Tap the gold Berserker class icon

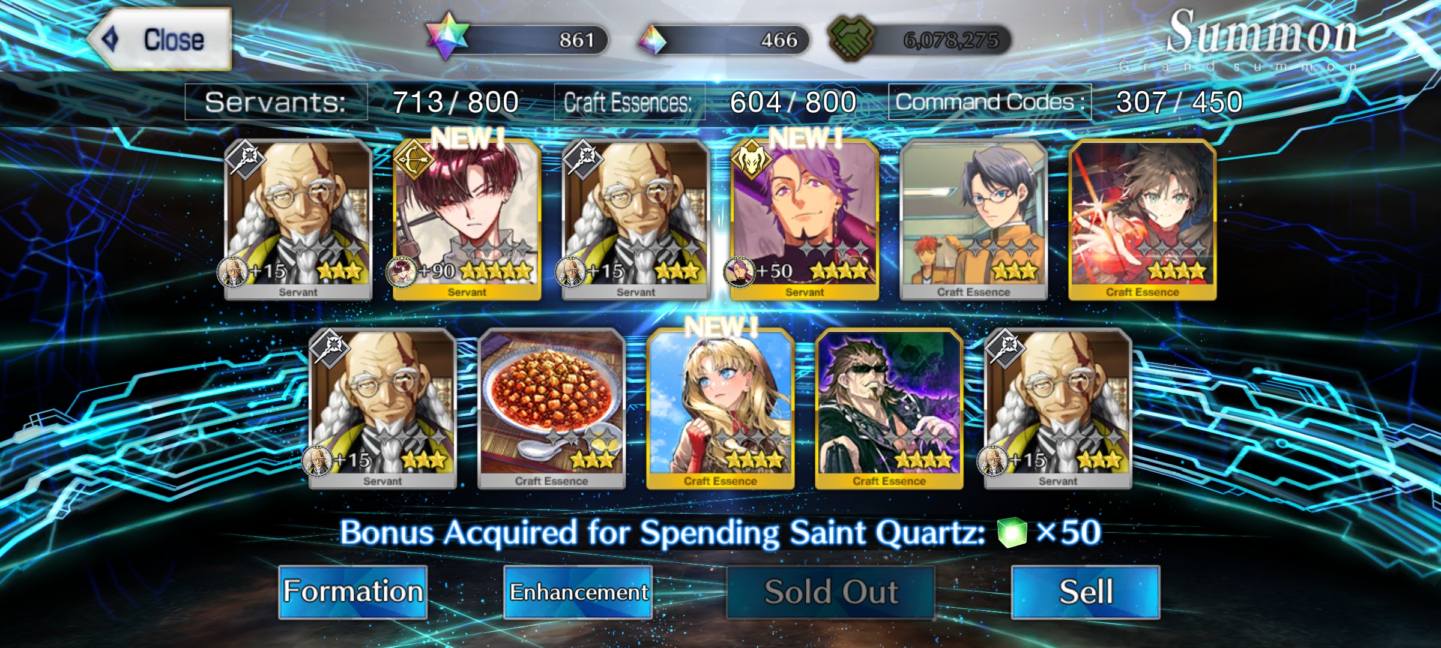[x=752, y=160]
